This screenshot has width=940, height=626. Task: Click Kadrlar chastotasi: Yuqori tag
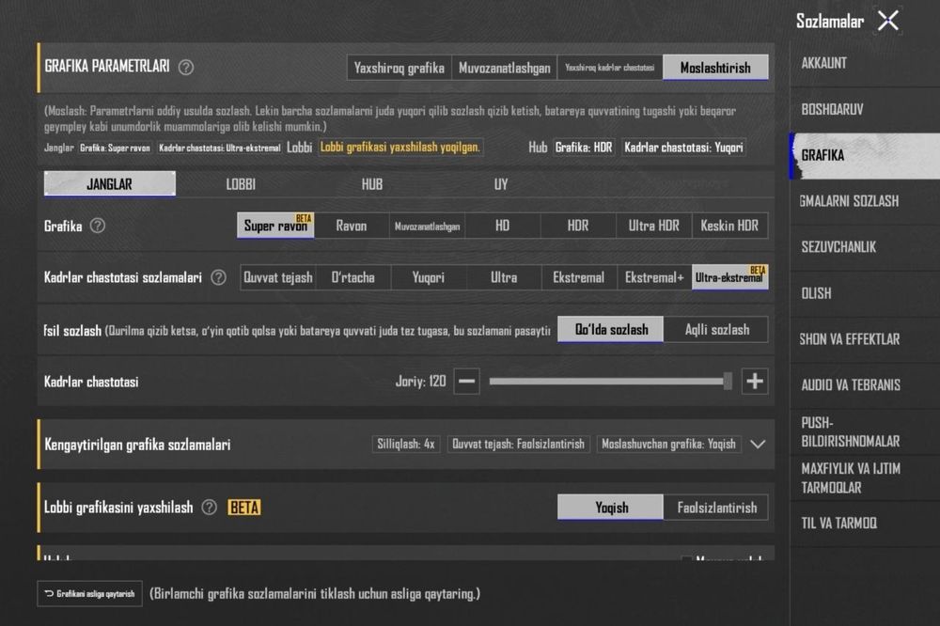[x=683, y=148]
